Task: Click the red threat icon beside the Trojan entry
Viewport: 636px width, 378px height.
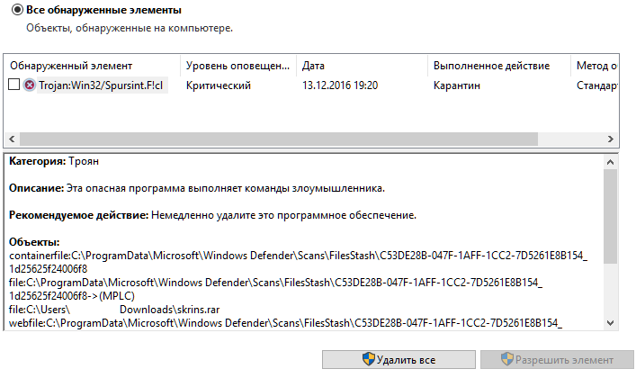Action: pos(29,85)
